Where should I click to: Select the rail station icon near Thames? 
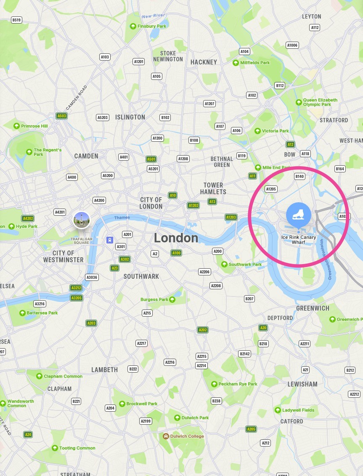pos(110,240)
